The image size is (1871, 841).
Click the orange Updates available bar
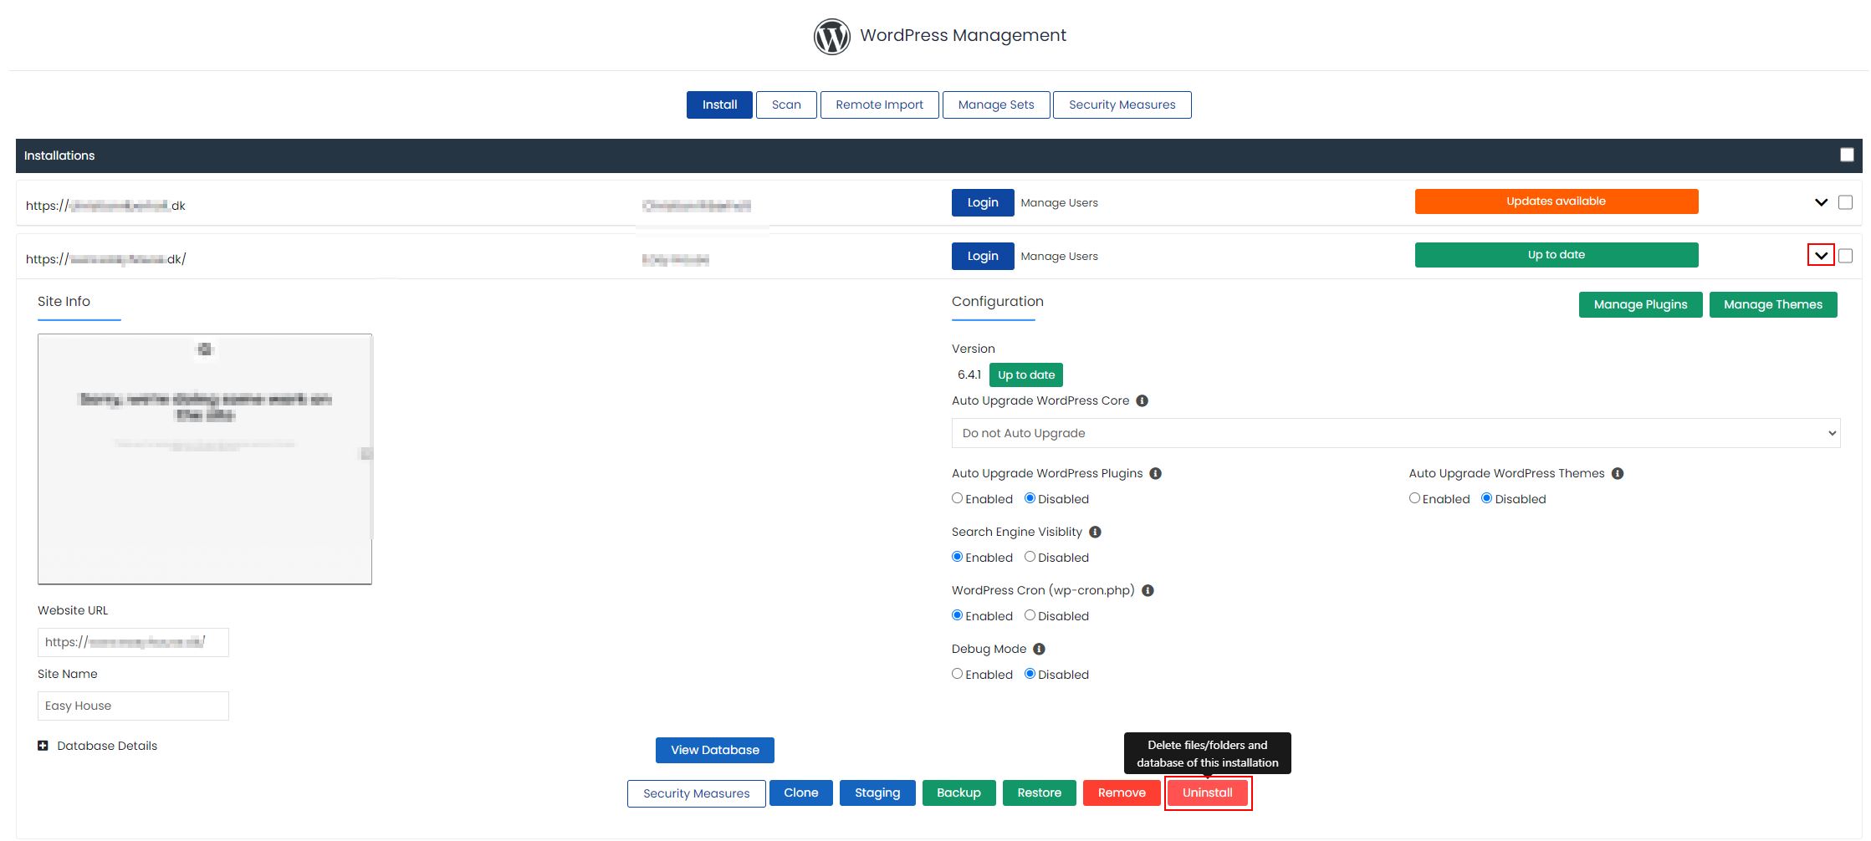point(1556,201)
